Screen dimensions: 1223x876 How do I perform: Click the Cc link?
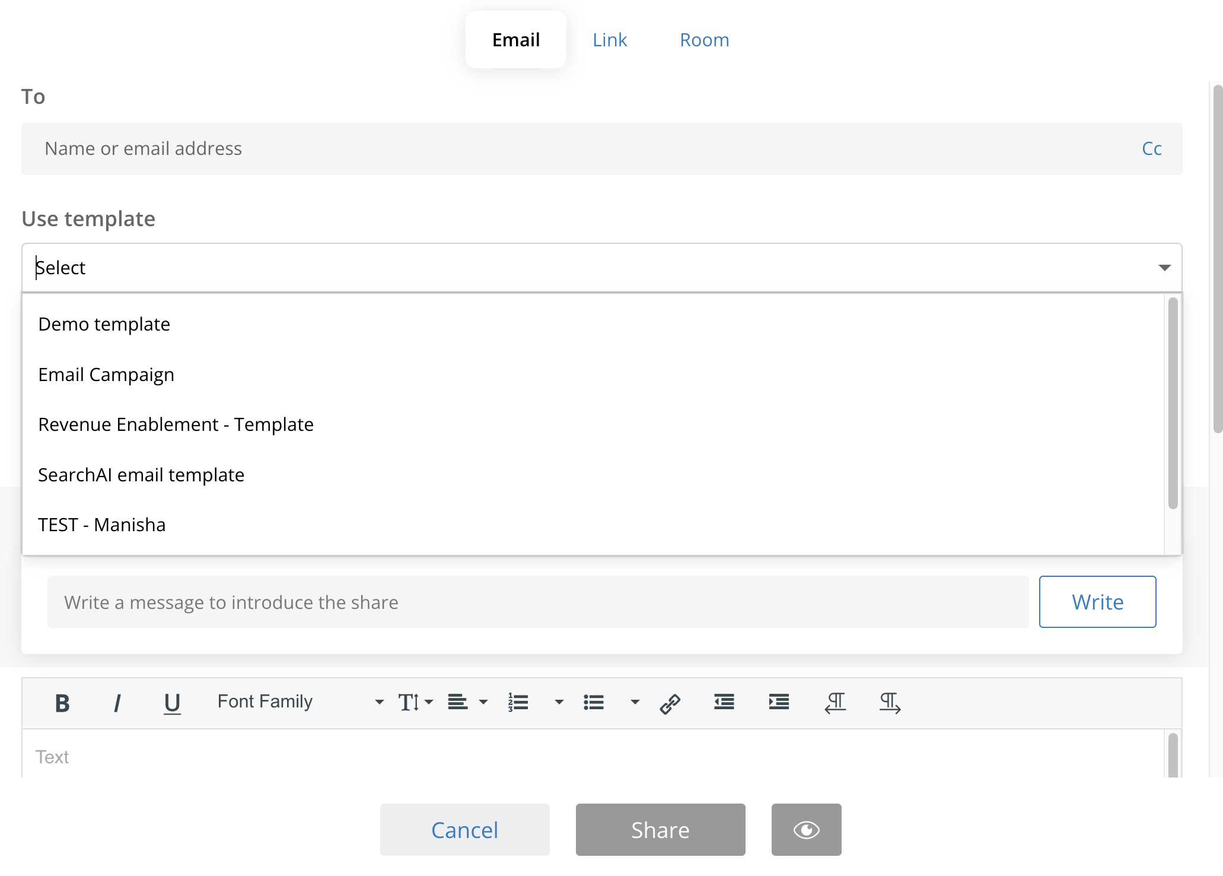[x=1152, y=148]
